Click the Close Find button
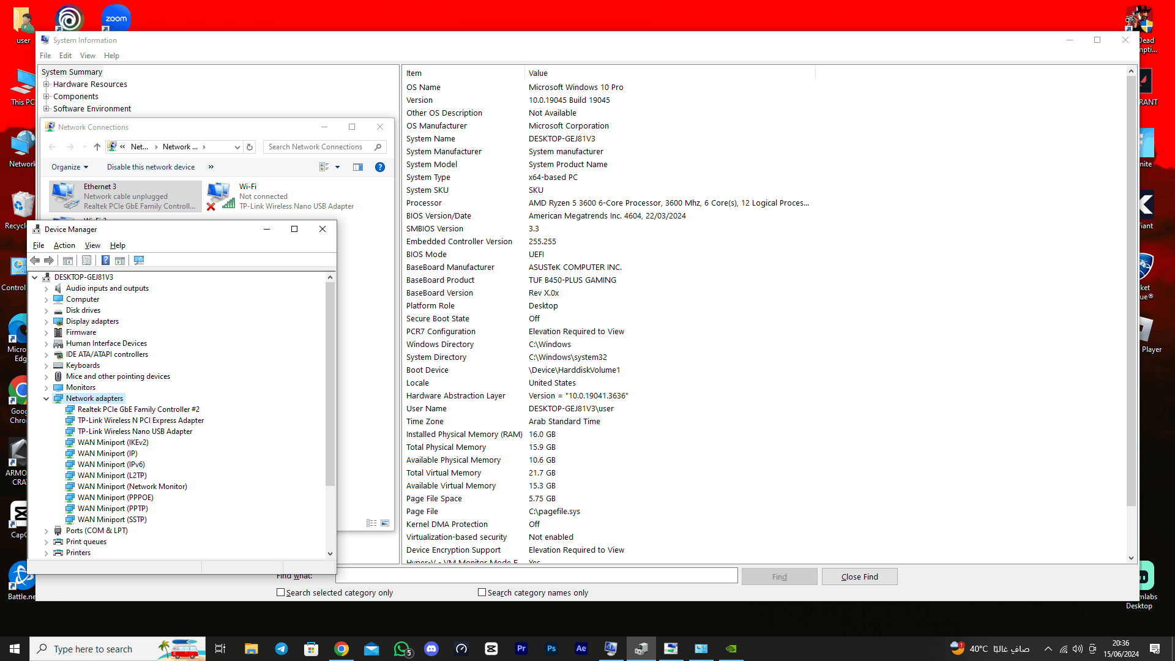This screenshot has height=661, width=1175. [x=859, y=577]
